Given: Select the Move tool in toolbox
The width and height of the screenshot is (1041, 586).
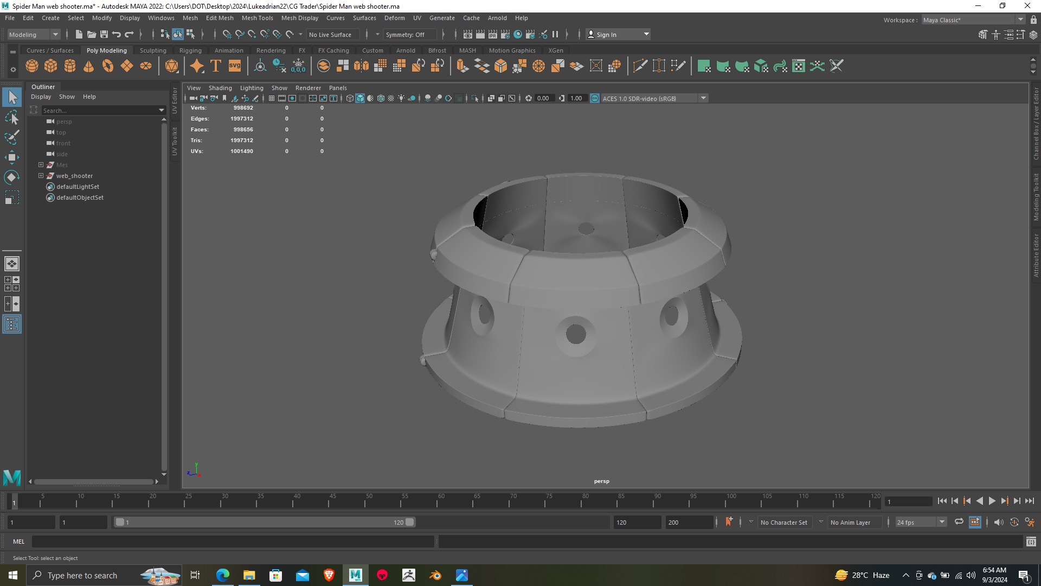Looking at the screenshot, I should [12, 157].
